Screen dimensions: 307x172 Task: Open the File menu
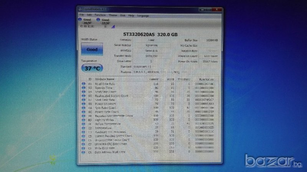82,15
